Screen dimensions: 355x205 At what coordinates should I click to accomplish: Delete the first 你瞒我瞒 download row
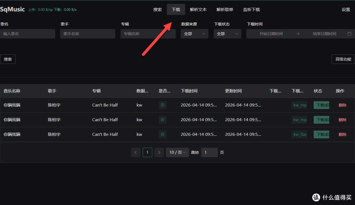click(342, 105)
